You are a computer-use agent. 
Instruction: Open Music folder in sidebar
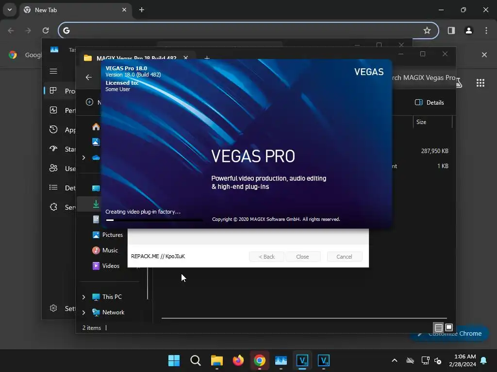pyautogui.click(x=105, y=250)
